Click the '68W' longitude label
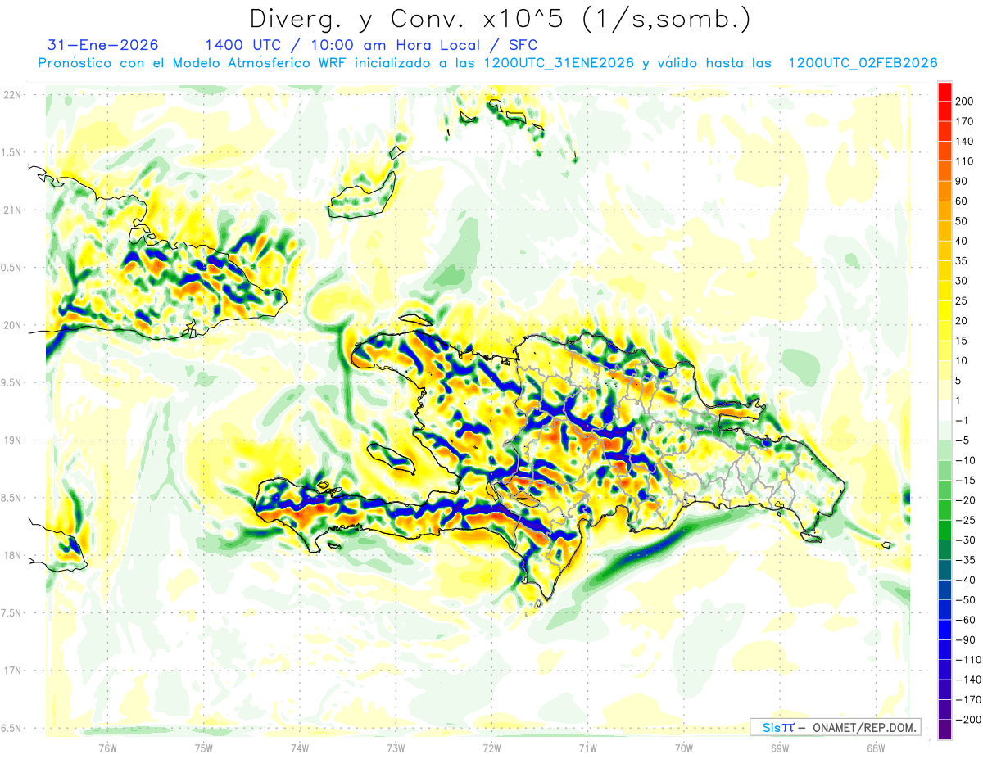 [x=876, y=747]
